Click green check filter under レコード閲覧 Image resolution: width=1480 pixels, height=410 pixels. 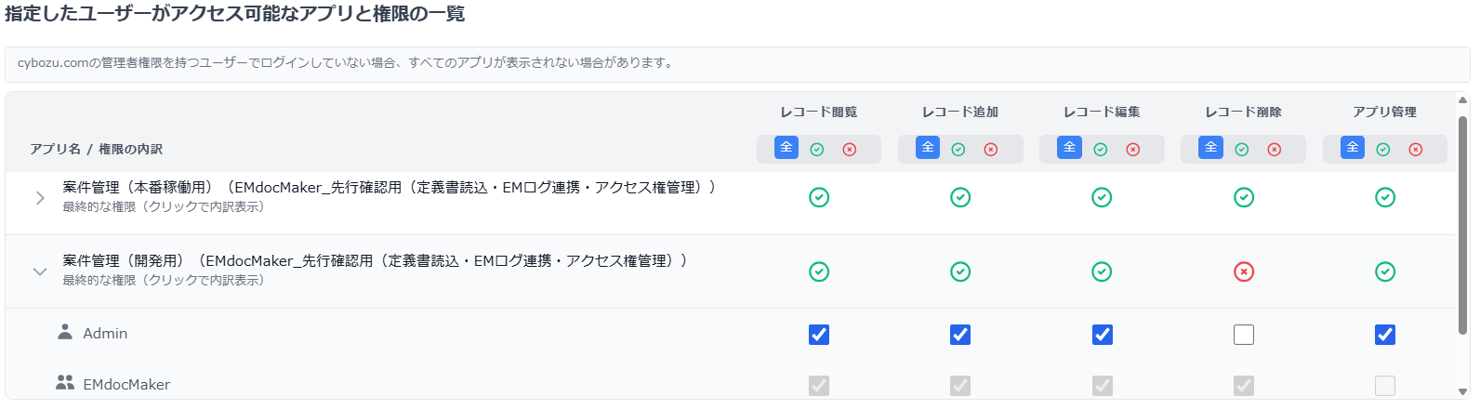coord(817,150)
